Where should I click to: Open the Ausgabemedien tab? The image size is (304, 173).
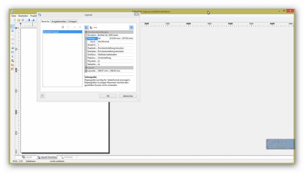pyautogui.click(x=59, y=21)
